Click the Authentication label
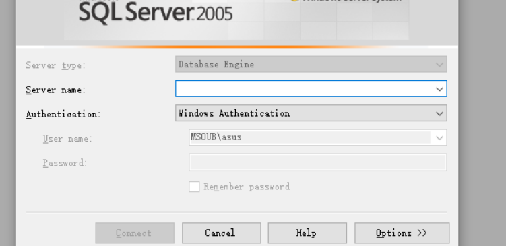This screenshot has height=246, width=506. coord(63,115)
